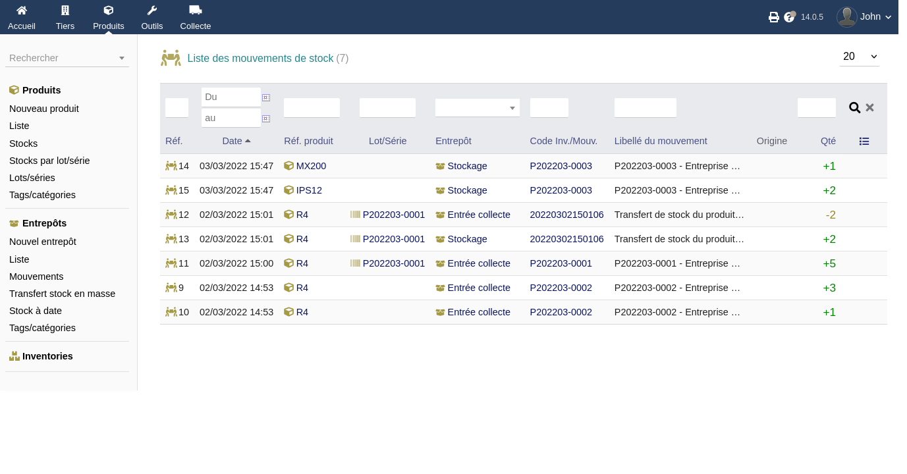This screenshot has width=907, height=474.
Task: Open the page size selector showing 20
Action: pyautogui.click(x=860, y=57)
